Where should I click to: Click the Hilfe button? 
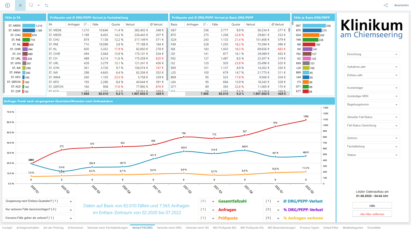[x=372, y=206]
